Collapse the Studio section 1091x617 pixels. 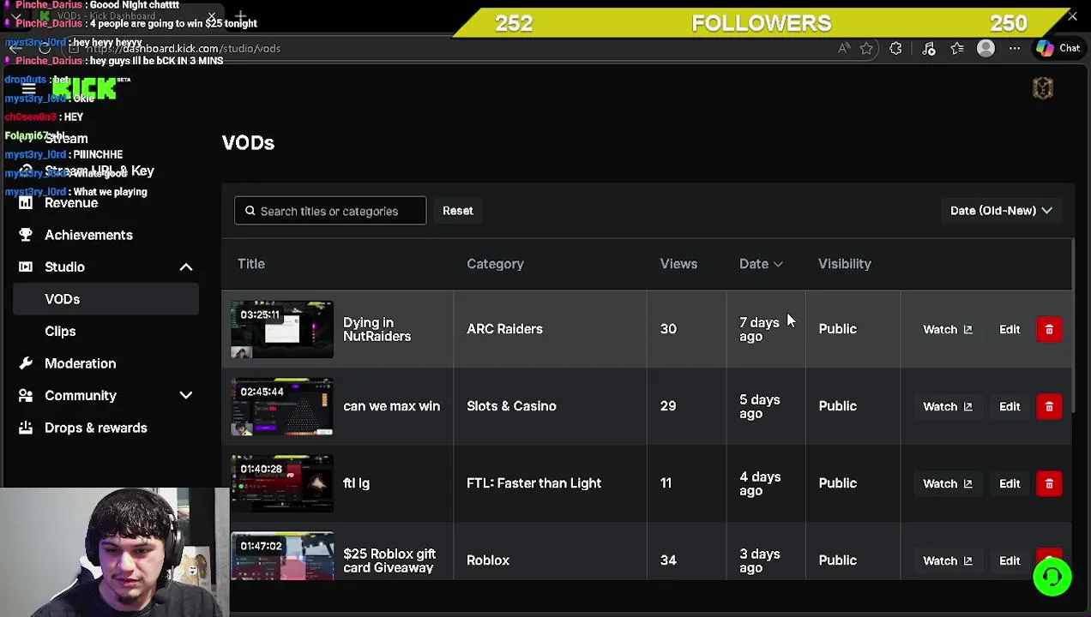coord(186,267)
